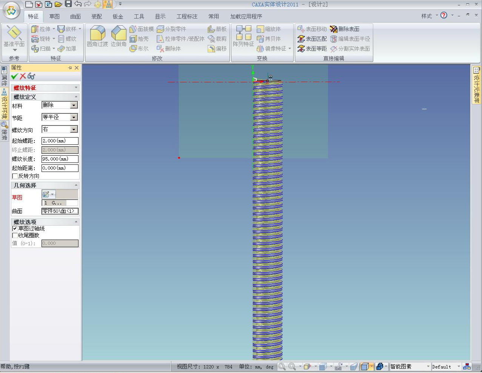482x373 pixels.
Task: Click the 偏移 offset tool
Action: point(217,49)
